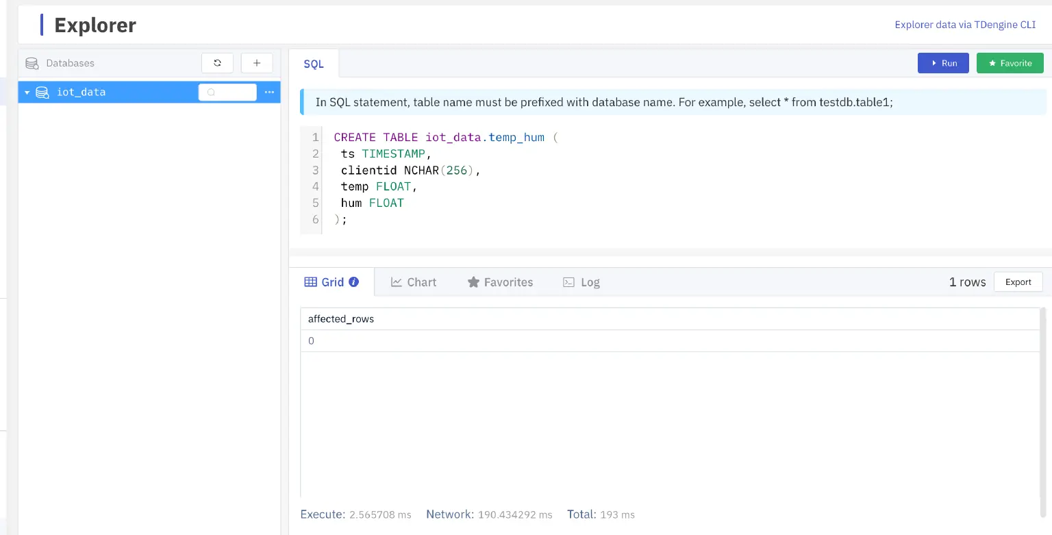Run the SQL statement

[x=943, y=63]
